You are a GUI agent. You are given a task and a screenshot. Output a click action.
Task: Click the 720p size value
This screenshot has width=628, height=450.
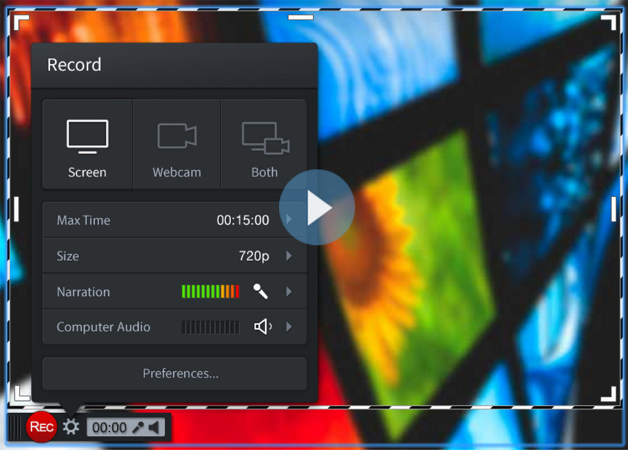[254, 256]
